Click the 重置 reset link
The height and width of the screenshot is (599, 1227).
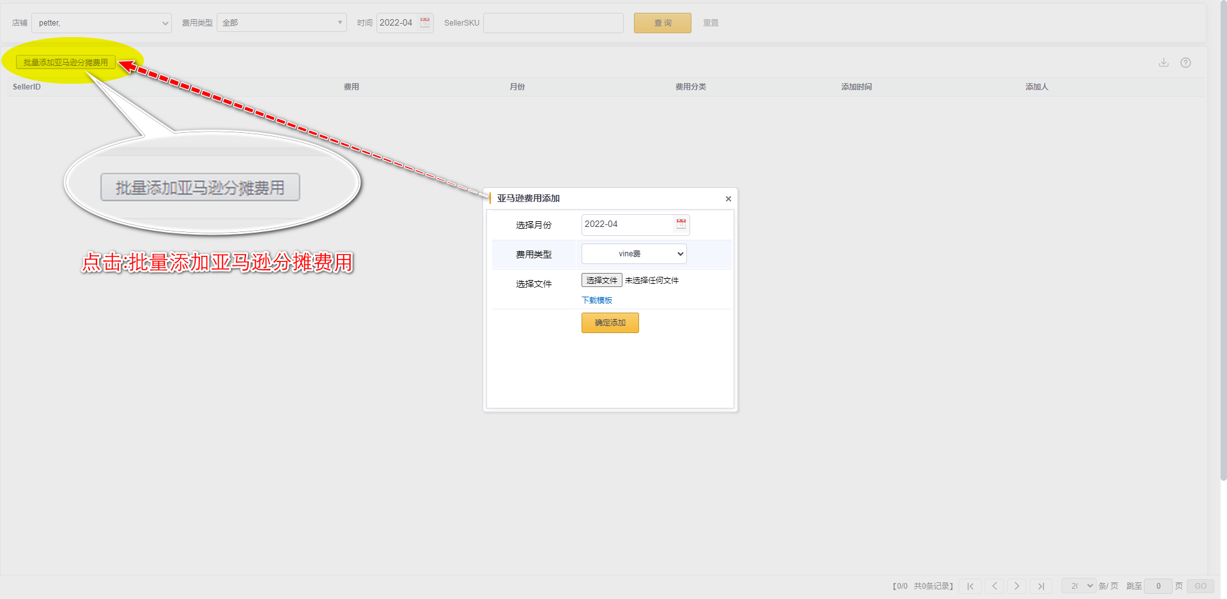point(711,23)
